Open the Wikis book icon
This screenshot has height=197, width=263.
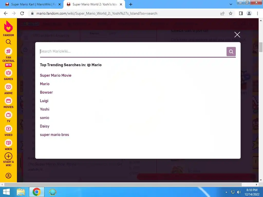pos(8,143)
